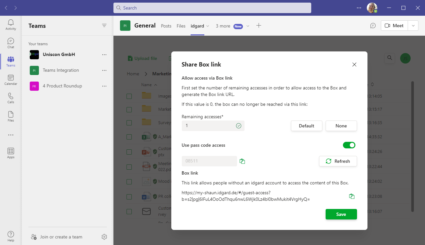The width and height of the screenshot is (425, 245).
Task: Open Calls from the sidebar
Action: point(11,98)
